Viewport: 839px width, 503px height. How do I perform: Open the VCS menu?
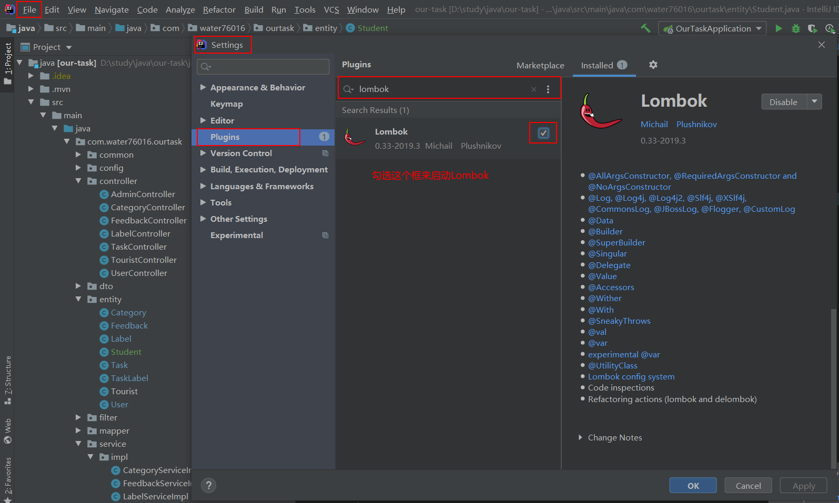[331, 9]
